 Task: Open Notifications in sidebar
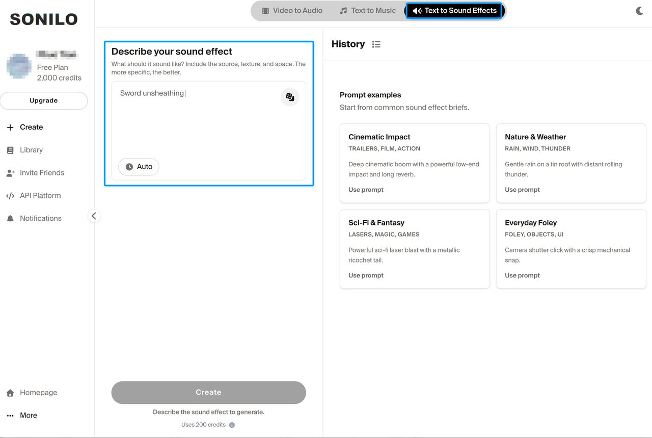34,218
